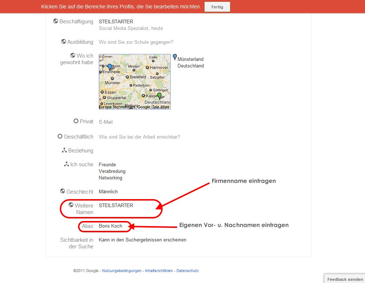Click the blue pin icon beside Münsterland
This screenshot has width=365, height=283.
tap(175, 57)
